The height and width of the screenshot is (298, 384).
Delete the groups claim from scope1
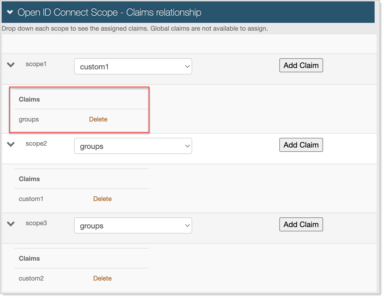pyautogui.click(x=98, y=119)
